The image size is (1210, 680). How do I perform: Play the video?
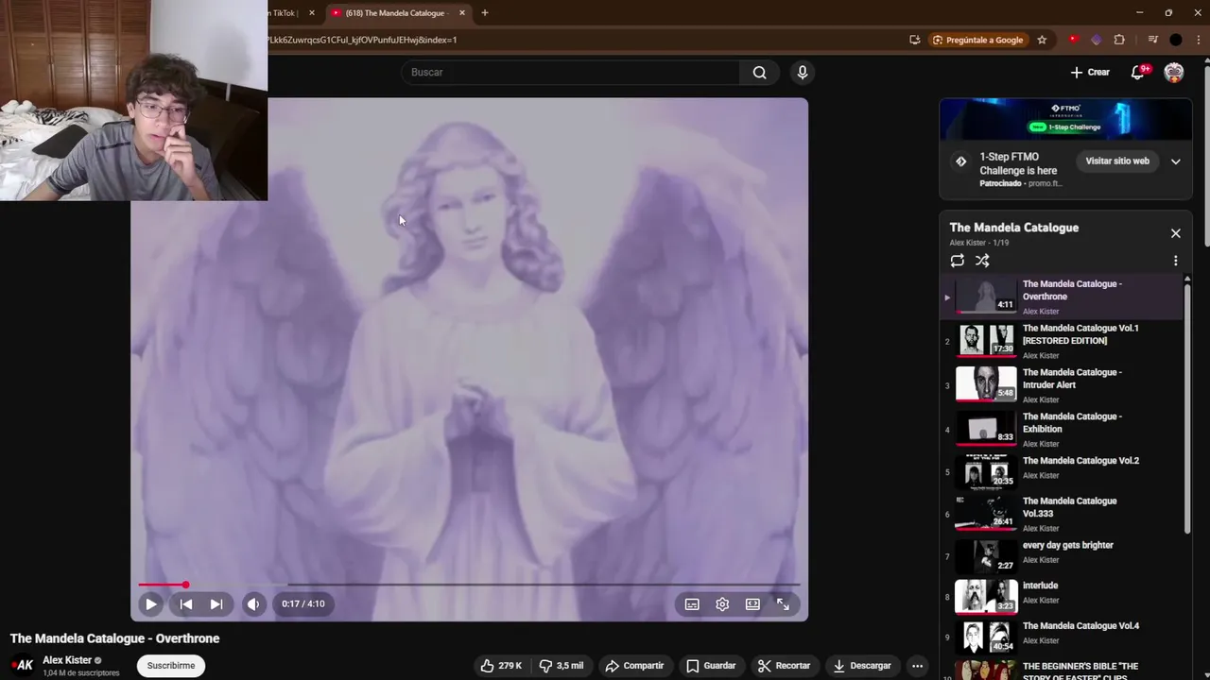pyautogui.click(x=151, y=604)
